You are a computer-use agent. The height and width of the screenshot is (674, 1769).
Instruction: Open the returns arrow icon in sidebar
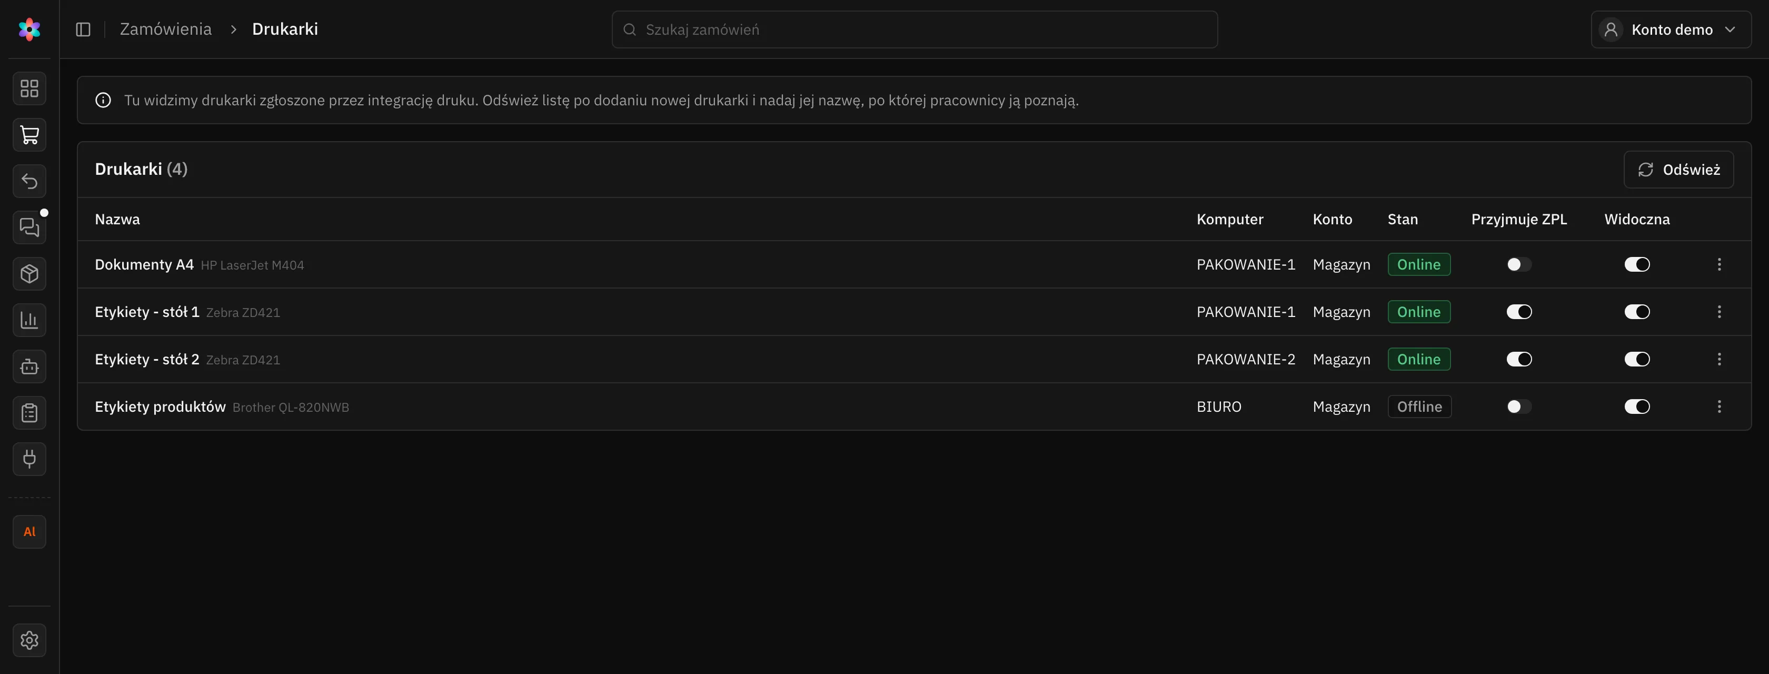coord(29,181)
